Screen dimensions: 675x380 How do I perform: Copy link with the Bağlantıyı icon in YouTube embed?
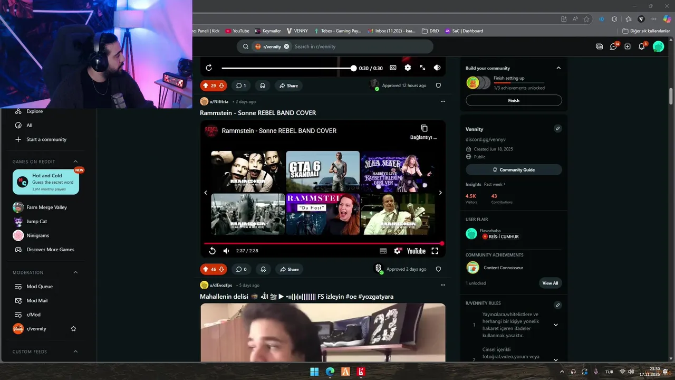424,131
